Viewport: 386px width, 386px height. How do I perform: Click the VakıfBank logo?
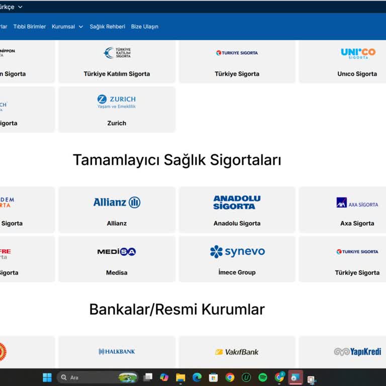point(237,352)
